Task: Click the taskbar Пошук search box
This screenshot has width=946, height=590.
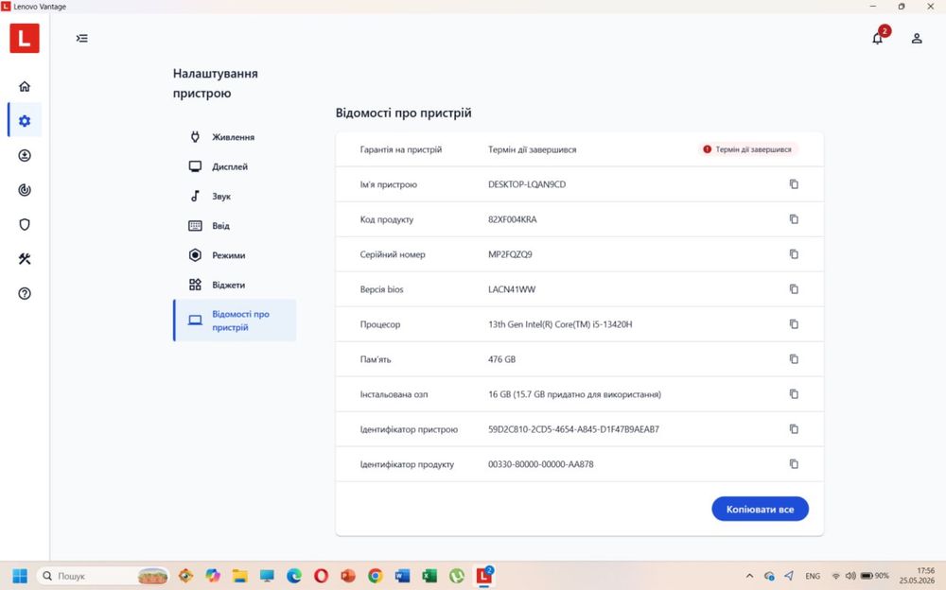Action: point(104,576)
